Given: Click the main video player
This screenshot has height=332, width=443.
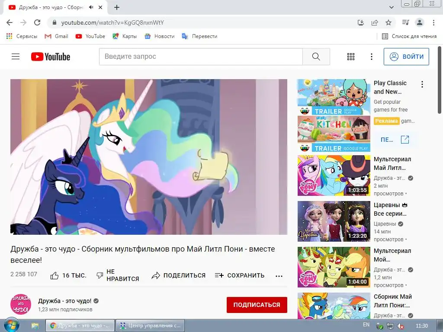Looking at the screenshot, I should (149, 156).
